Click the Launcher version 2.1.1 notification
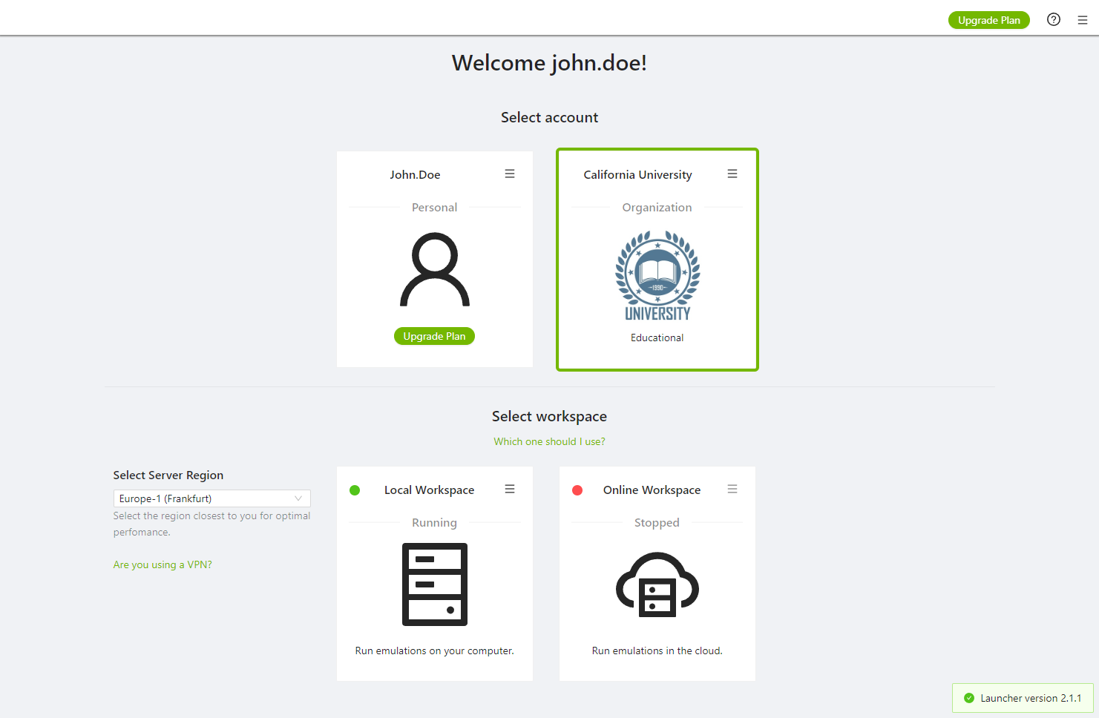Image resolution: width=1099 pixels, height=718 pixels. (1030, 698)
